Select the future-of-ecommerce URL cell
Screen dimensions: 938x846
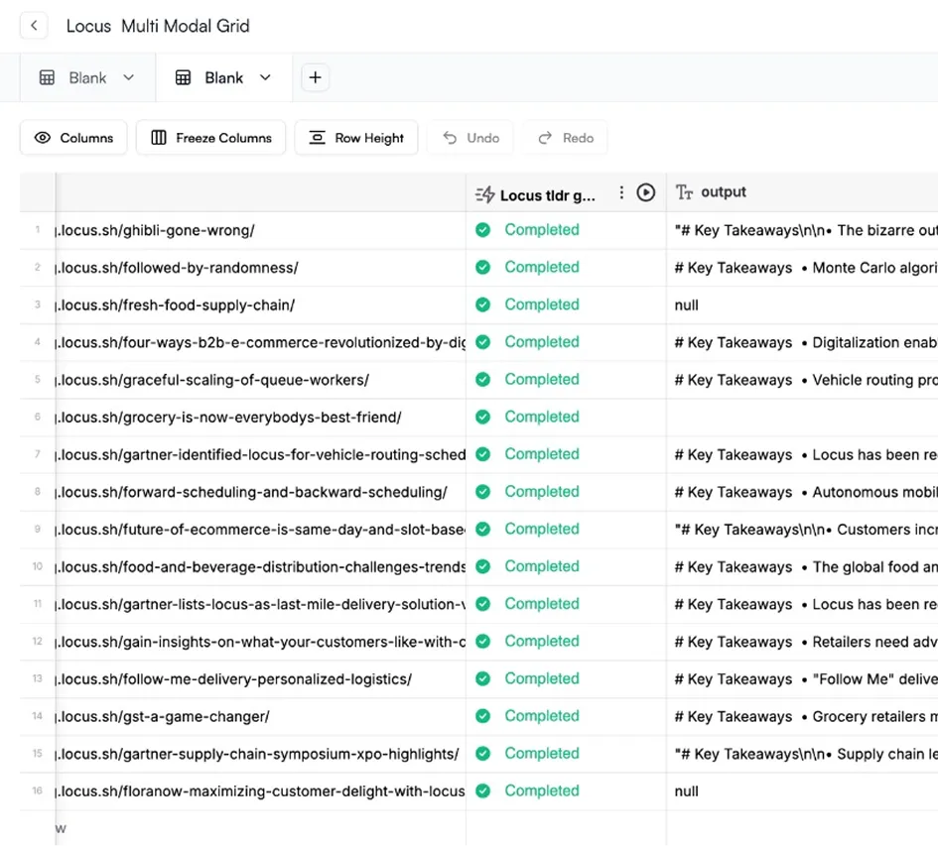(x=261, y=530)
